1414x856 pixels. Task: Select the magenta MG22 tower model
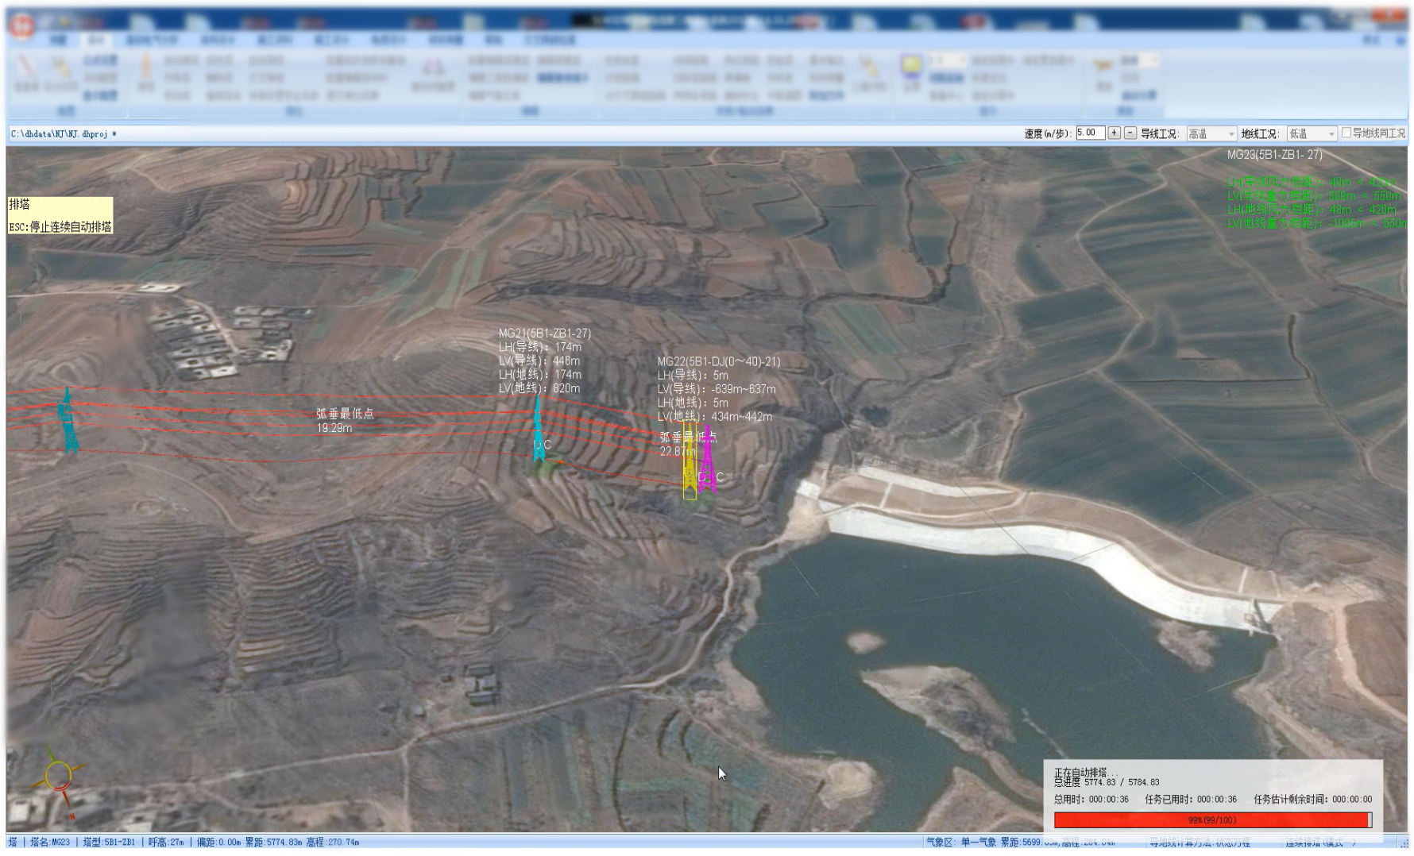706,463
